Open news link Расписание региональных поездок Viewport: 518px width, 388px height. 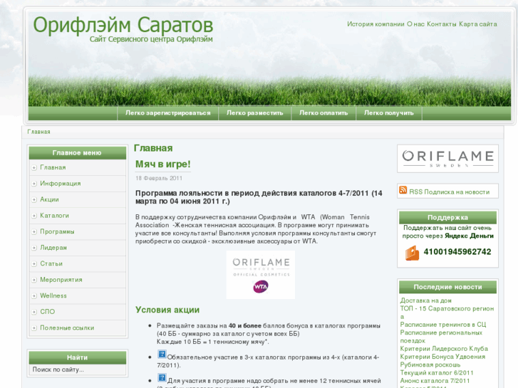(x=441, y=337)
